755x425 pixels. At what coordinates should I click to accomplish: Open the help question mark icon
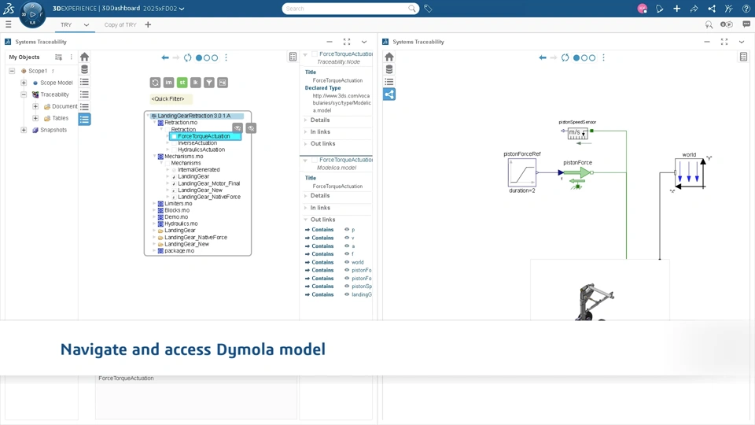coord(746,9)
